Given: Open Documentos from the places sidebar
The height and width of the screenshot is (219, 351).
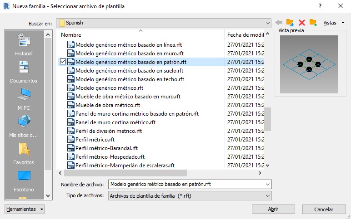Looking at the screenshot, I should [24, 70].
